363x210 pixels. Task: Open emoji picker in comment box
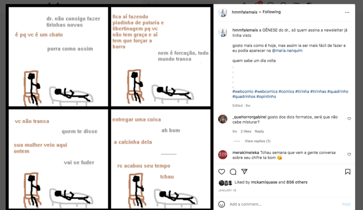pos(221,204)
